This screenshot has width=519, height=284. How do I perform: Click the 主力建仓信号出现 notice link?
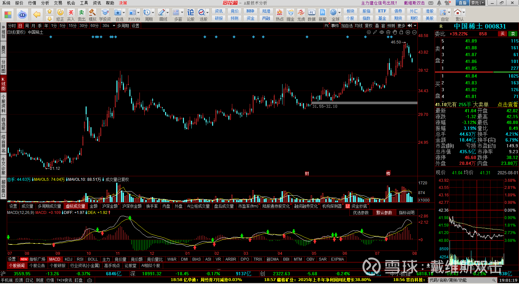(x=379, y=3)
